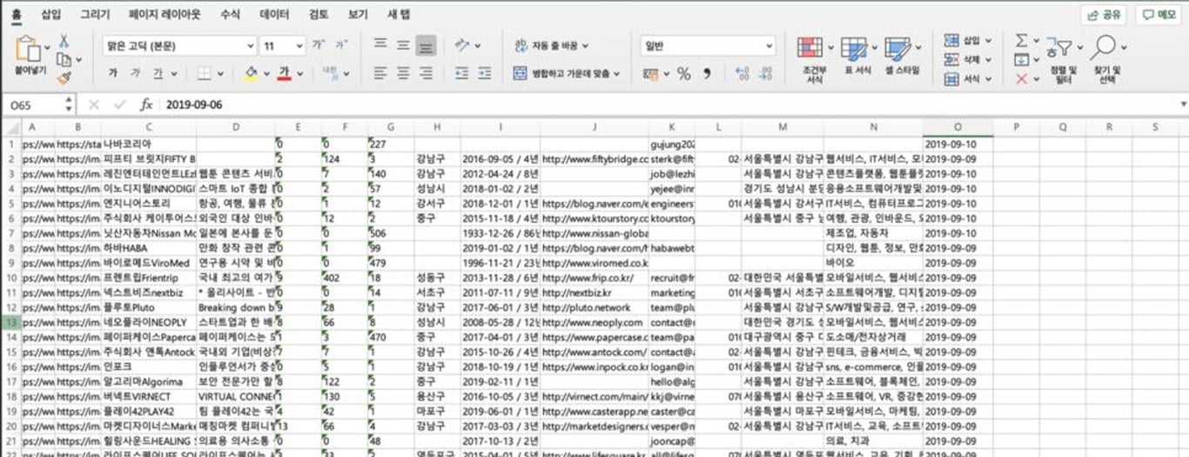Toggle underline formatting

(x=158, y=73)
